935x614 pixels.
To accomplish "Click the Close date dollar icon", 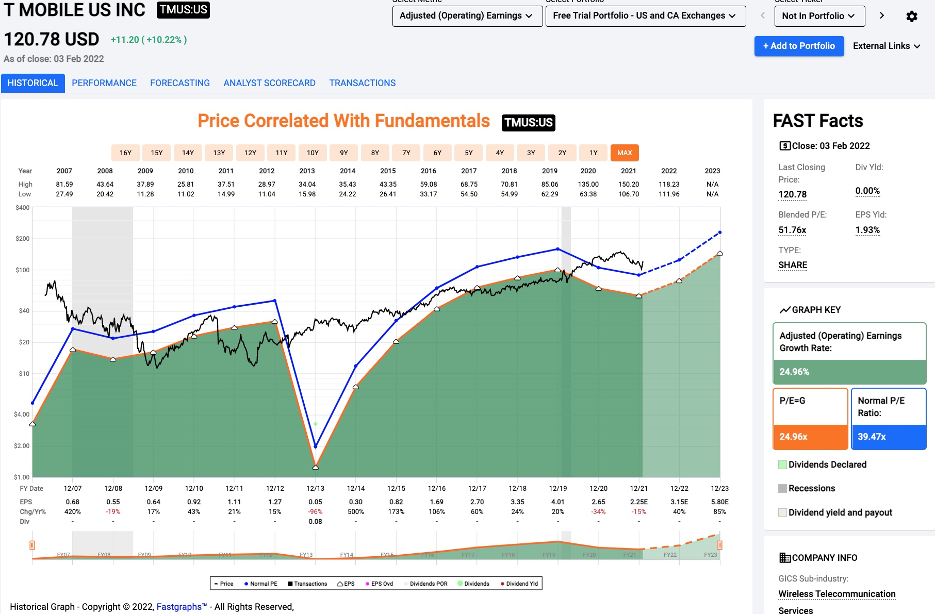I will 784,146.
